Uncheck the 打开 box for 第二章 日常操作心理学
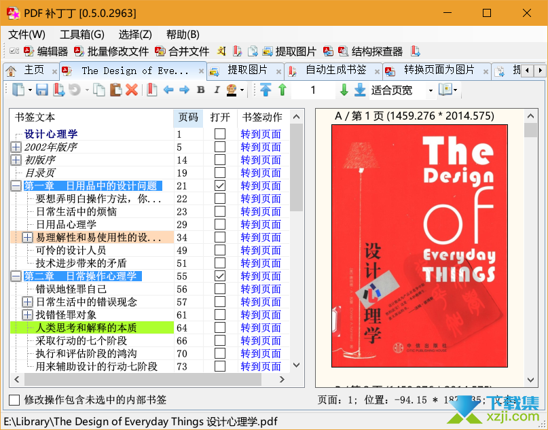Screen dimensions: 548x430 [220, 276]
